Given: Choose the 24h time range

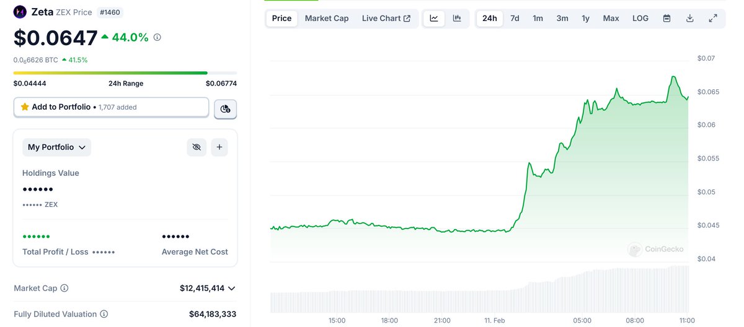Looking at the screenshot, I should click(x=490, y=19).
